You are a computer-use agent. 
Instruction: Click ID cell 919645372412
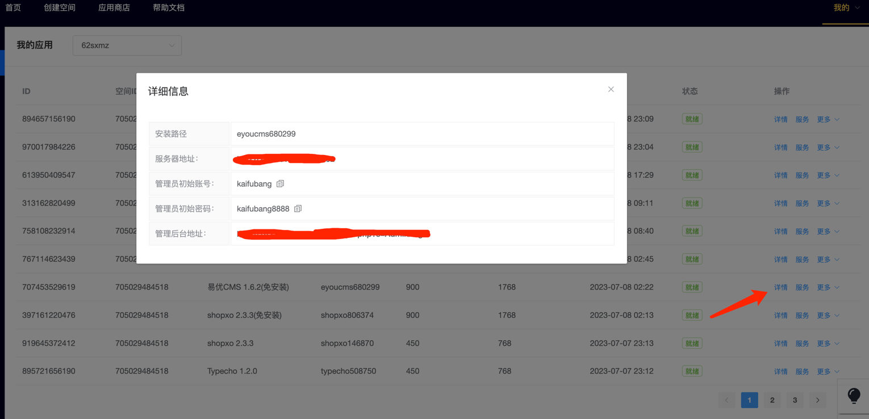pyautogui.click(x=49, y=343)
